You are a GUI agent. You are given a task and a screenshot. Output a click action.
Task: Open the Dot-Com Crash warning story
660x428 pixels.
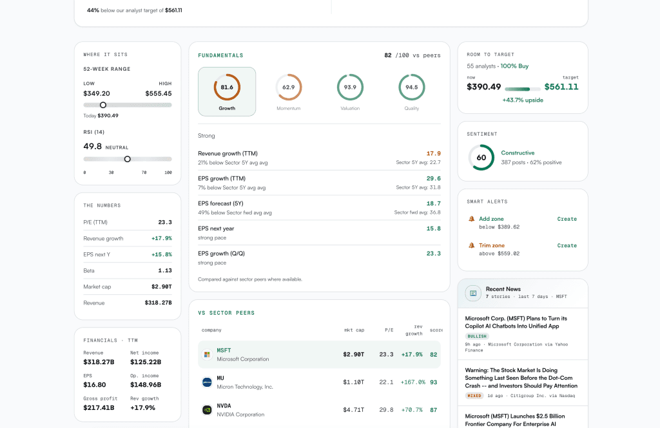(521, 378)
